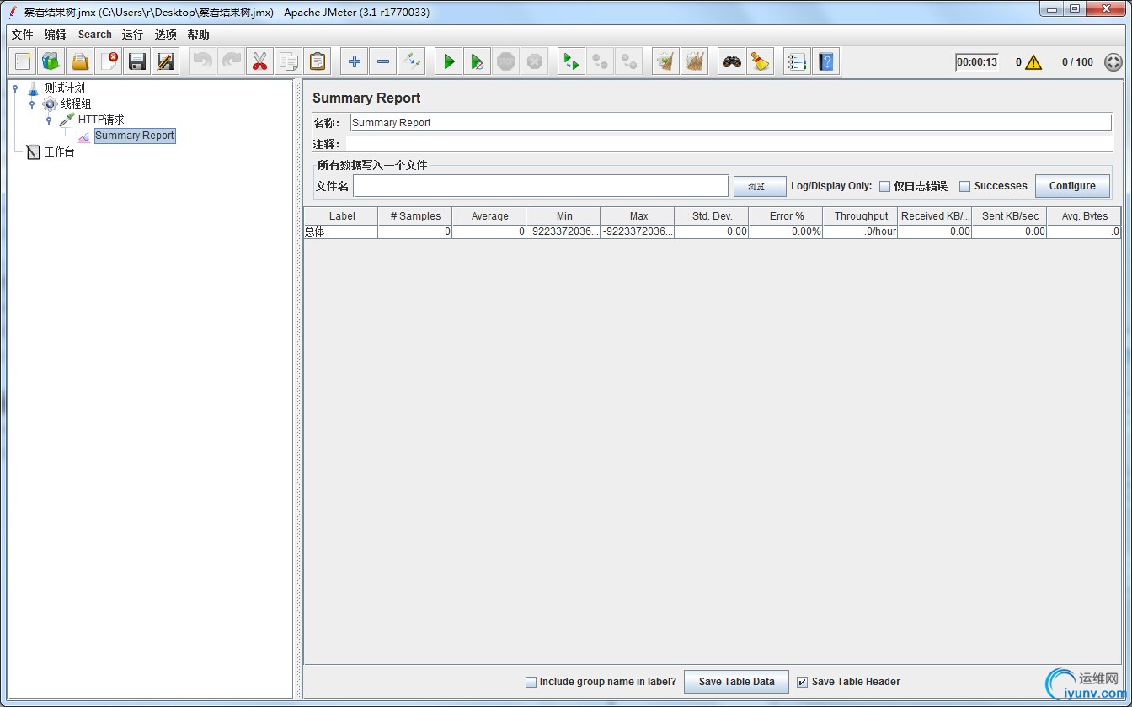The width and height of the screenshot is (1132, 707).
Task: Open the 选项 menu
Action: (166, 35)
